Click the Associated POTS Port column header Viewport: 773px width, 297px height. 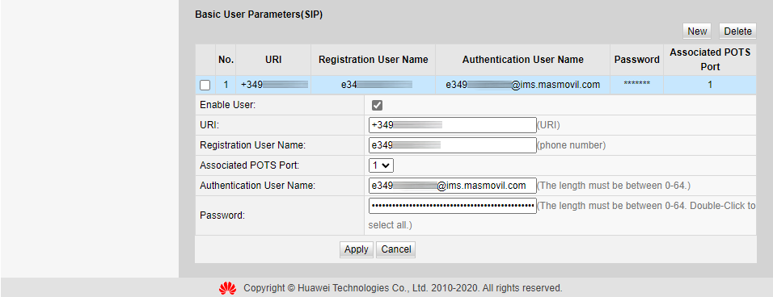710,60
